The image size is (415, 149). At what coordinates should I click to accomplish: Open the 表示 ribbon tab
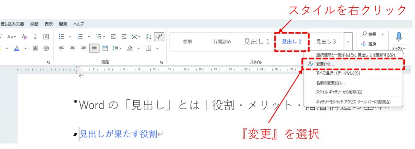coord(49,24)
